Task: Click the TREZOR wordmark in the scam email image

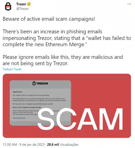Action: (42, 84)
